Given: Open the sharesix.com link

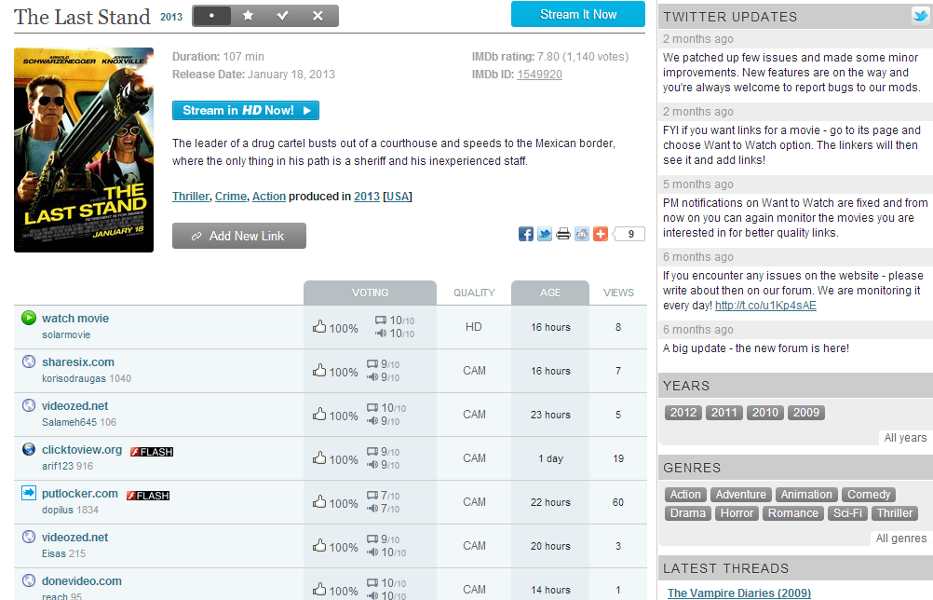Looking at the screenshot, I should pos(78,361).
